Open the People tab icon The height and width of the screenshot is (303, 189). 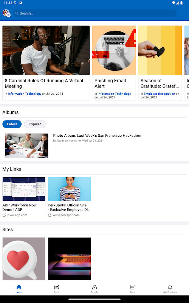[94, 287]
